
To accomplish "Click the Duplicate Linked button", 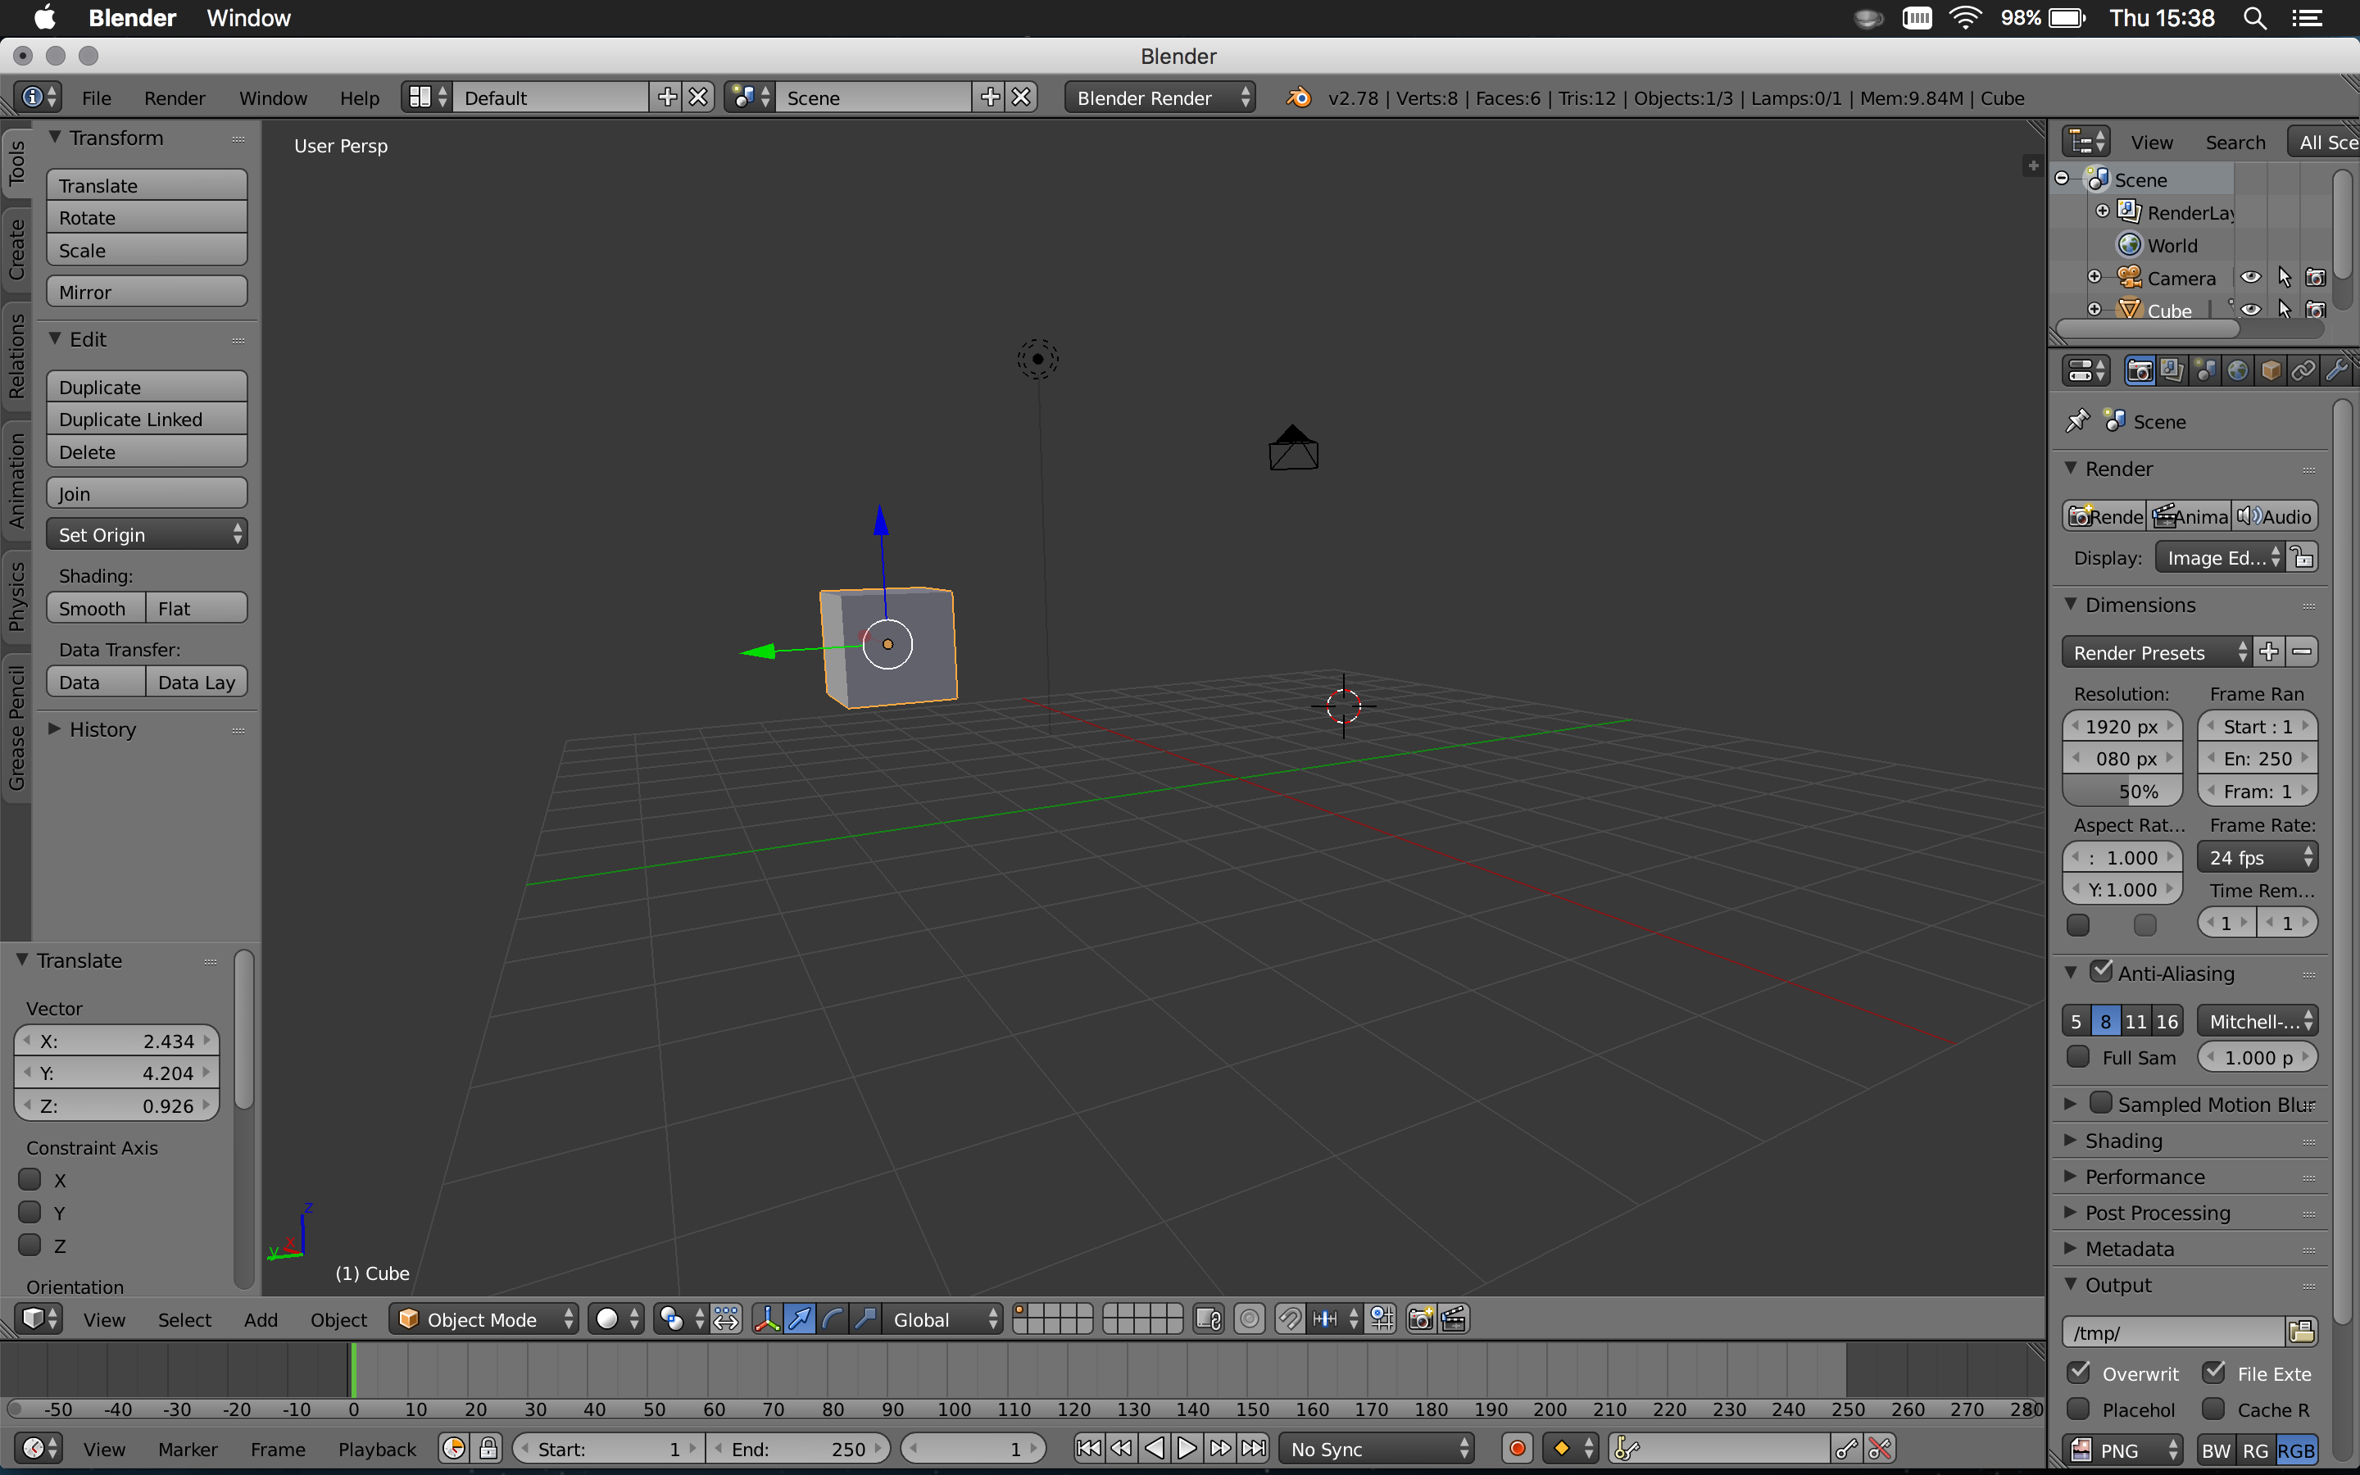I will (147, 420).
